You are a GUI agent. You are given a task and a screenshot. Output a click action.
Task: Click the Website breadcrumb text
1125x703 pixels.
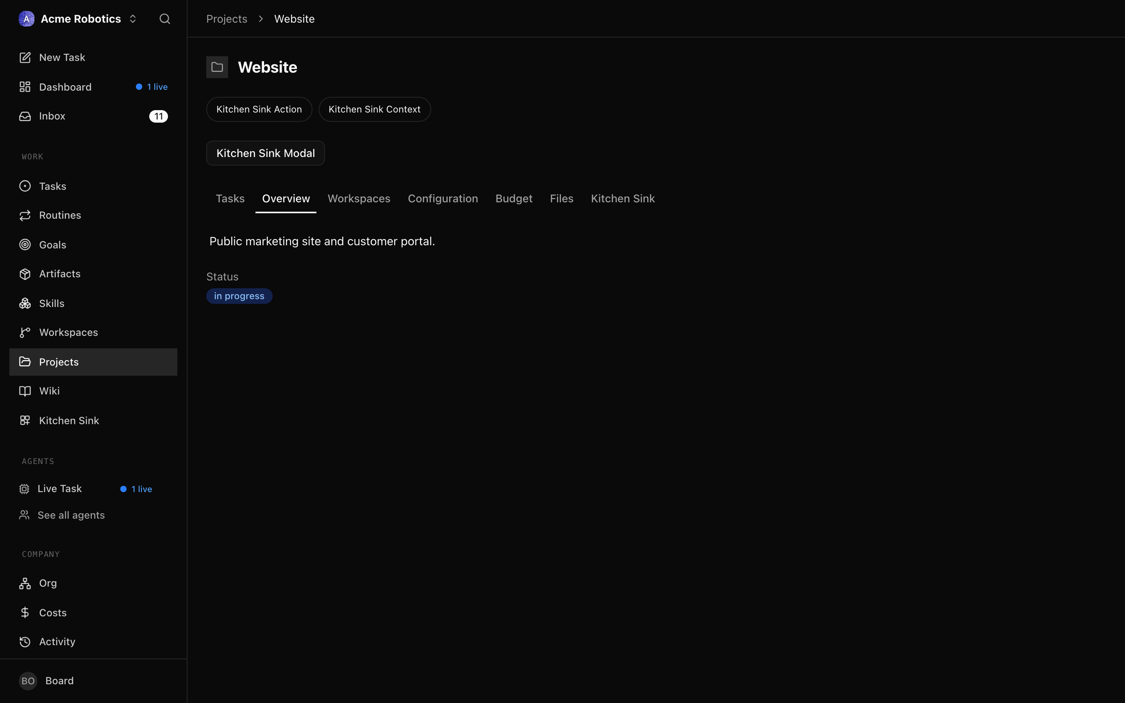(x=294, y=19)
